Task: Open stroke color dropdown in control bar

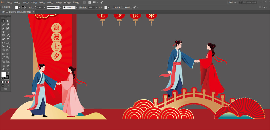Action: pyautogui.click(x=26, y=8)
